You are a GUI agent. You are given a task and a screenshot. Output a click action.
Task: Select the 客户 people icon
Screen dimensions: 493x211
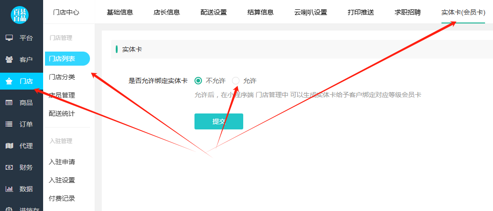click(9, 60)
